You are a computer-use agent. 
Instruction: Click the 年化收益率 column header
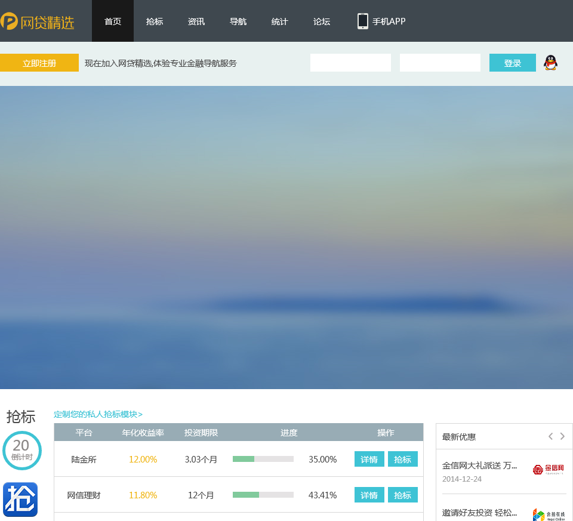pyautogui.click(x=143, y=433)
